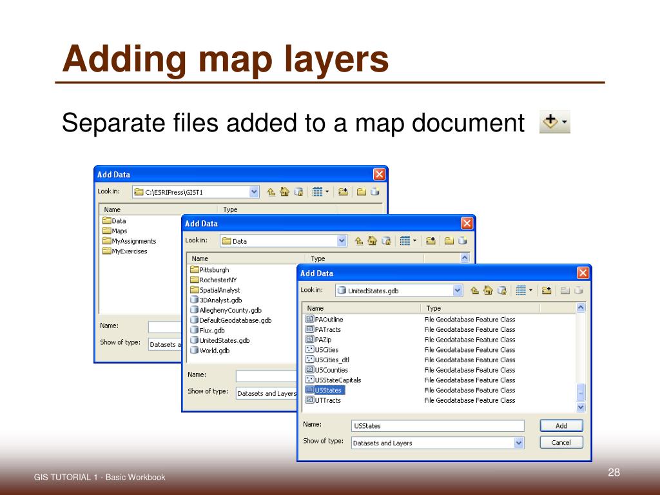The height and width of the screenshot is (495, 660).
Task: Expand the Look in dropdown showing Data
Action: (x=342, y=241)
